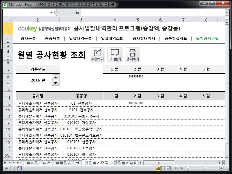This screenshot has width=232, height=174.
Task: Select the 010105 철골공사 cell
Action: coord(81,142)
